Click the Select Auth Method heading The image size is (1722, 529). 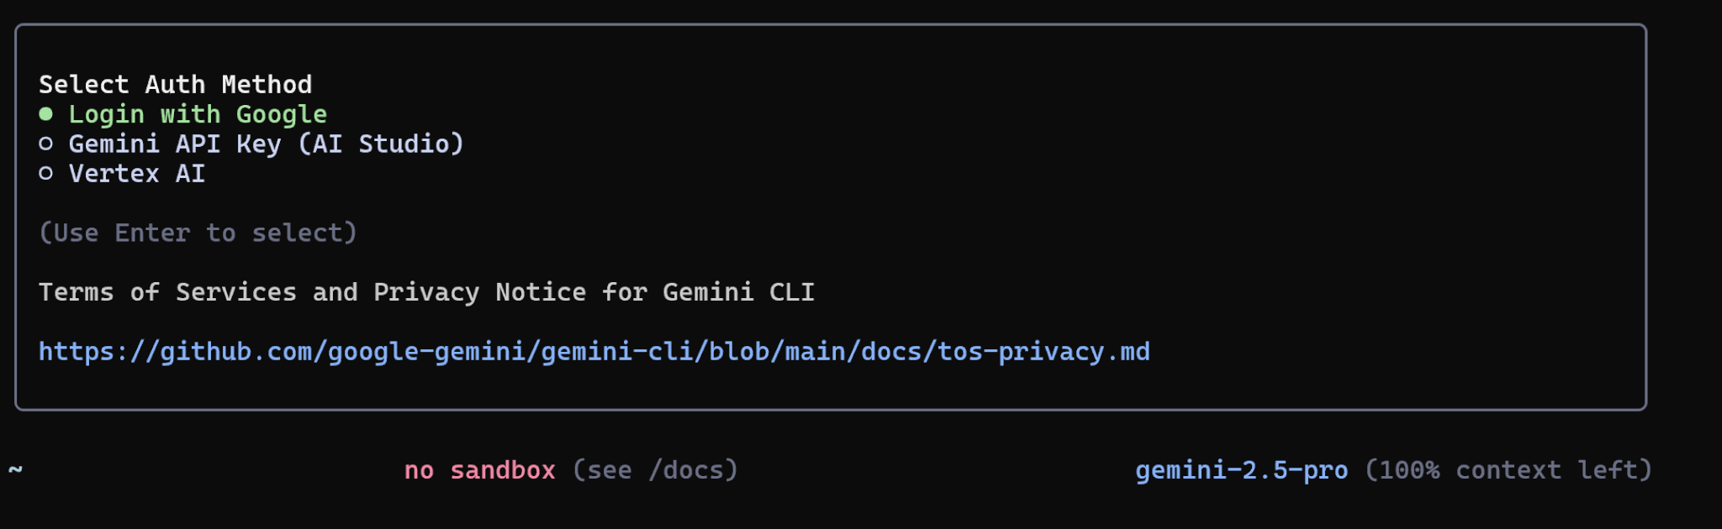175,85
